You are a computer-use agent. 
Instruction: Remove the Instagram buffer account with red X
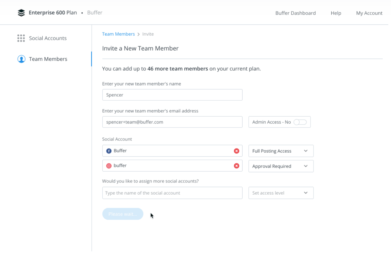point(237,166)
